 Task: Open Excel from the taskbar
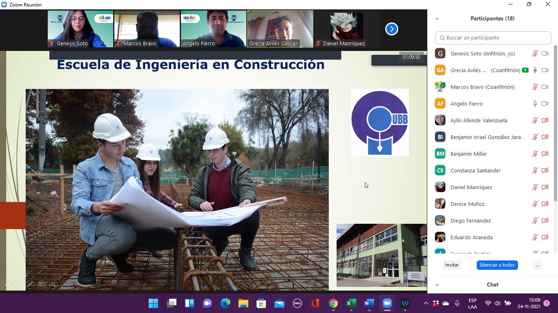click(351, 303)
